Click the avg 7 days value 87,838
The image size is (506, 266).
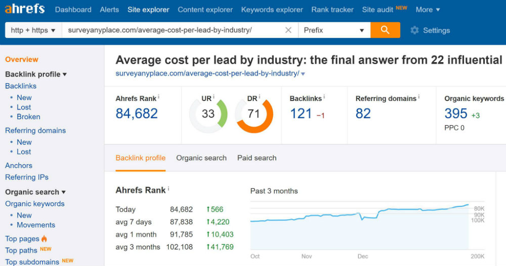click(x=181, y=222)
